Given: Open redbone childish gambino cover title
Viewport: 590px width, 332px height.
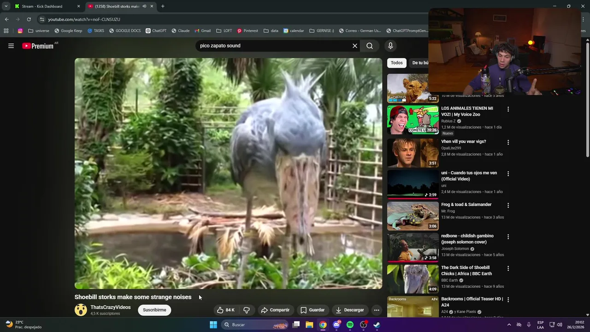Looking at the screenshot, I should click(x=467, y=239).
